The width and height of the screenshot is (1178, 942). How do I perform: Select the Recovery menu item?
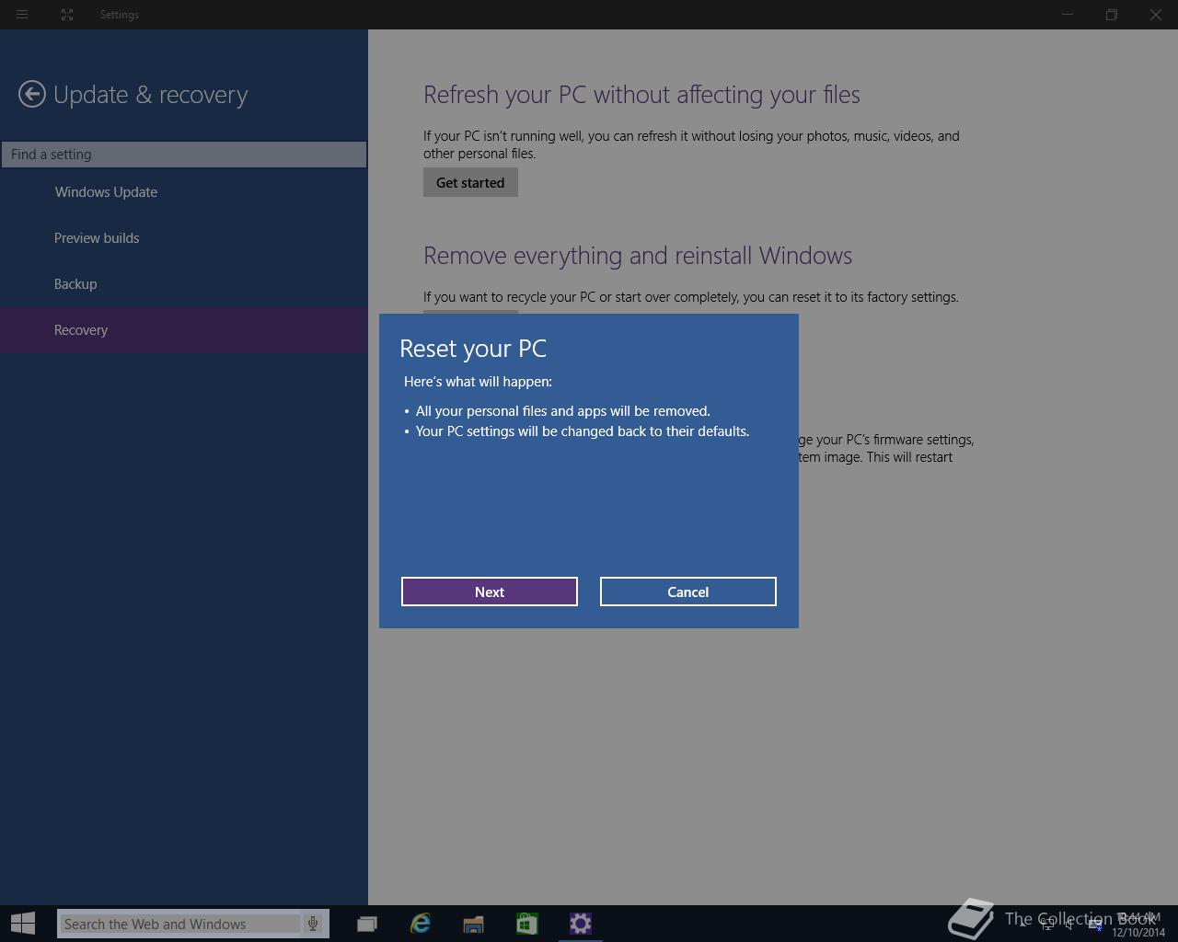coord(184,330)
